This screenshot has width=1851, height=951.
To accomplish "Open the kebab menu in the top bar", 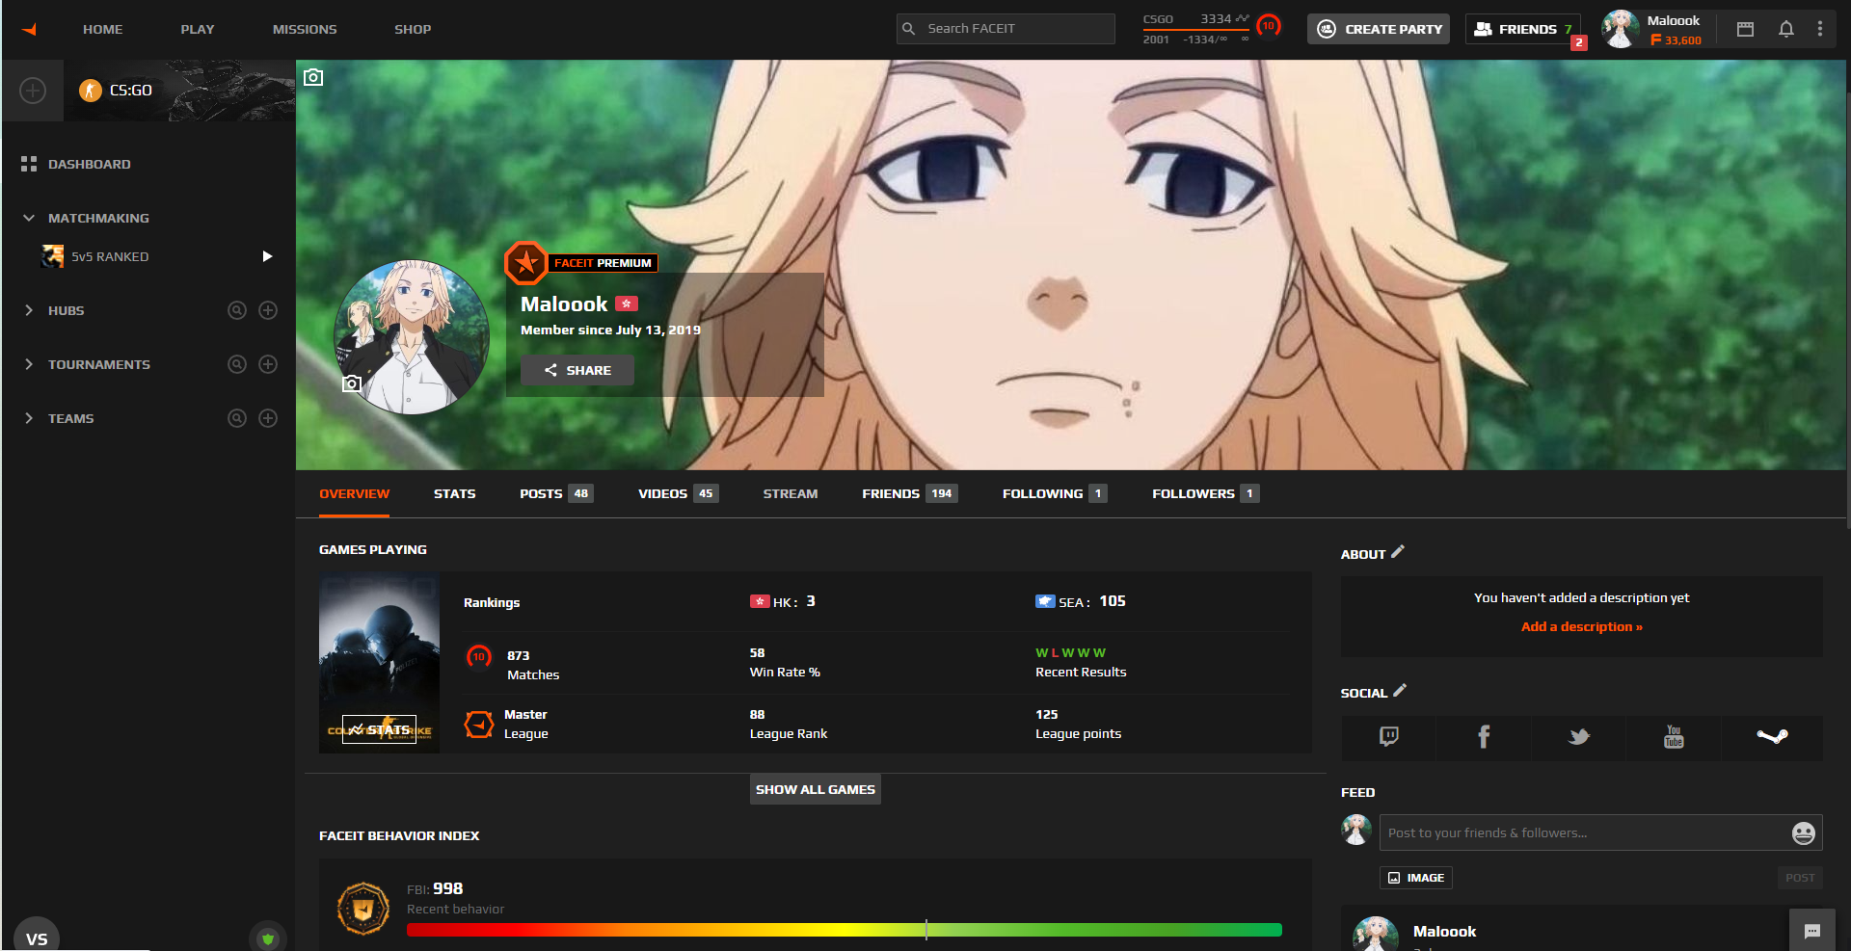I will tap(1820, 29).
